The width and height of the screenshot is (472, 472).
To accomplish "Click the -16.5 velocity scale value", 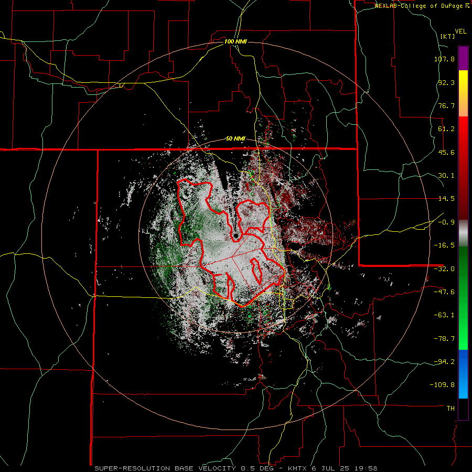I will click(x=444, y=245).
